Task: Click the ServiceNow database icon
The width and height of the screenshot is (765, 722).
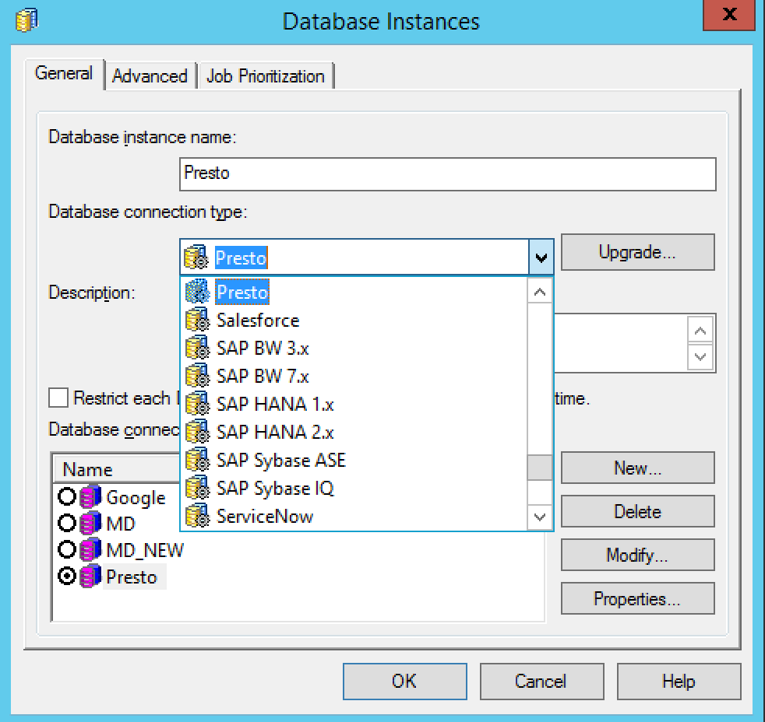Action: click(x=198, y=517)
